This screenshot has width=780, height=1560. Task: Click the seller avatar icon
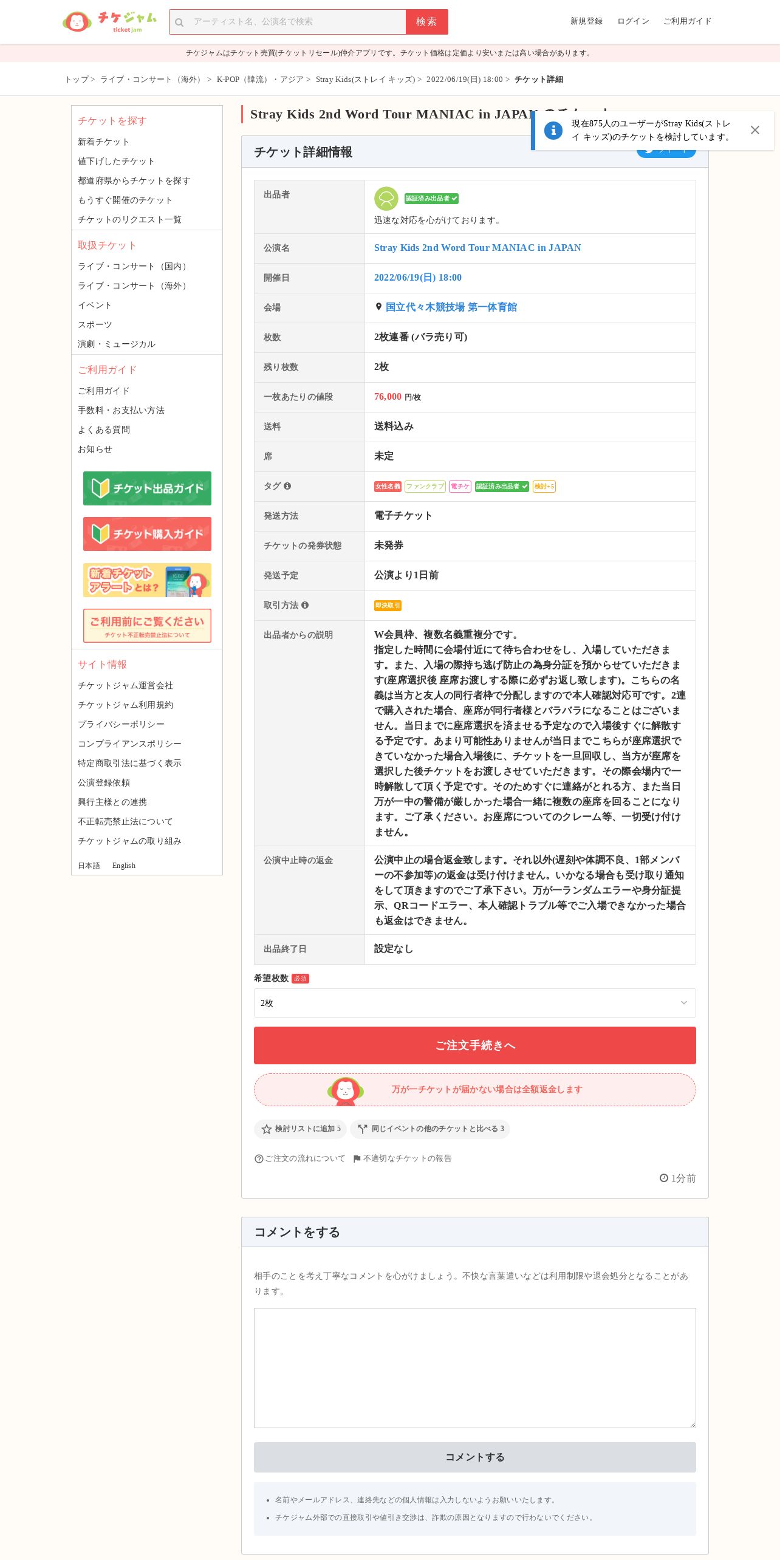386,199
